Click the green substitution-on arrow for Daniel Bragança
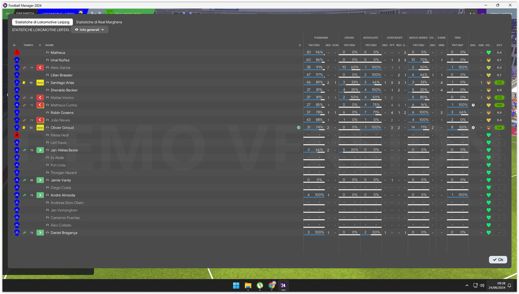 point(40,233)
